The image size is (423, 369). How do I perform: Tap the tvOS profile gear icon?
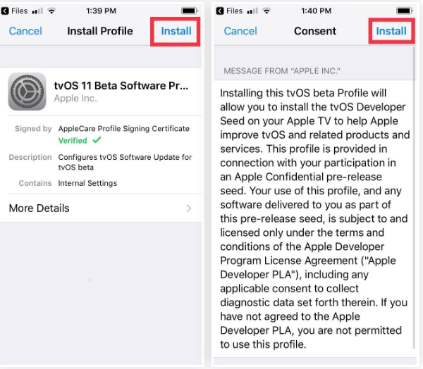point(27,92)
